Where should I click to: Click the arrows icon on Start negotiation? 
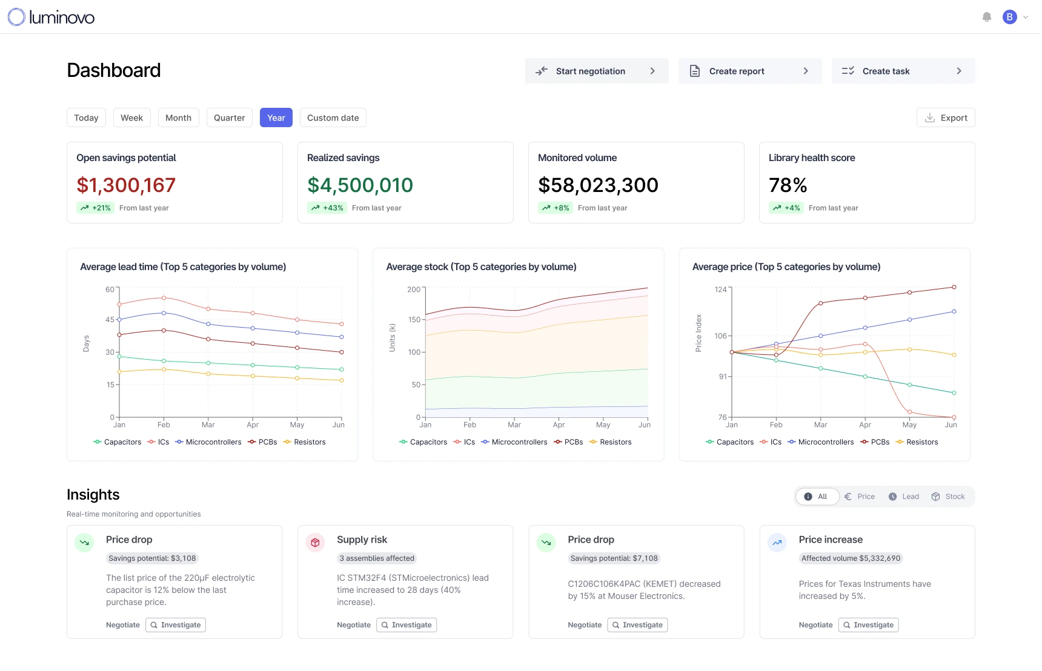[542, 71]
